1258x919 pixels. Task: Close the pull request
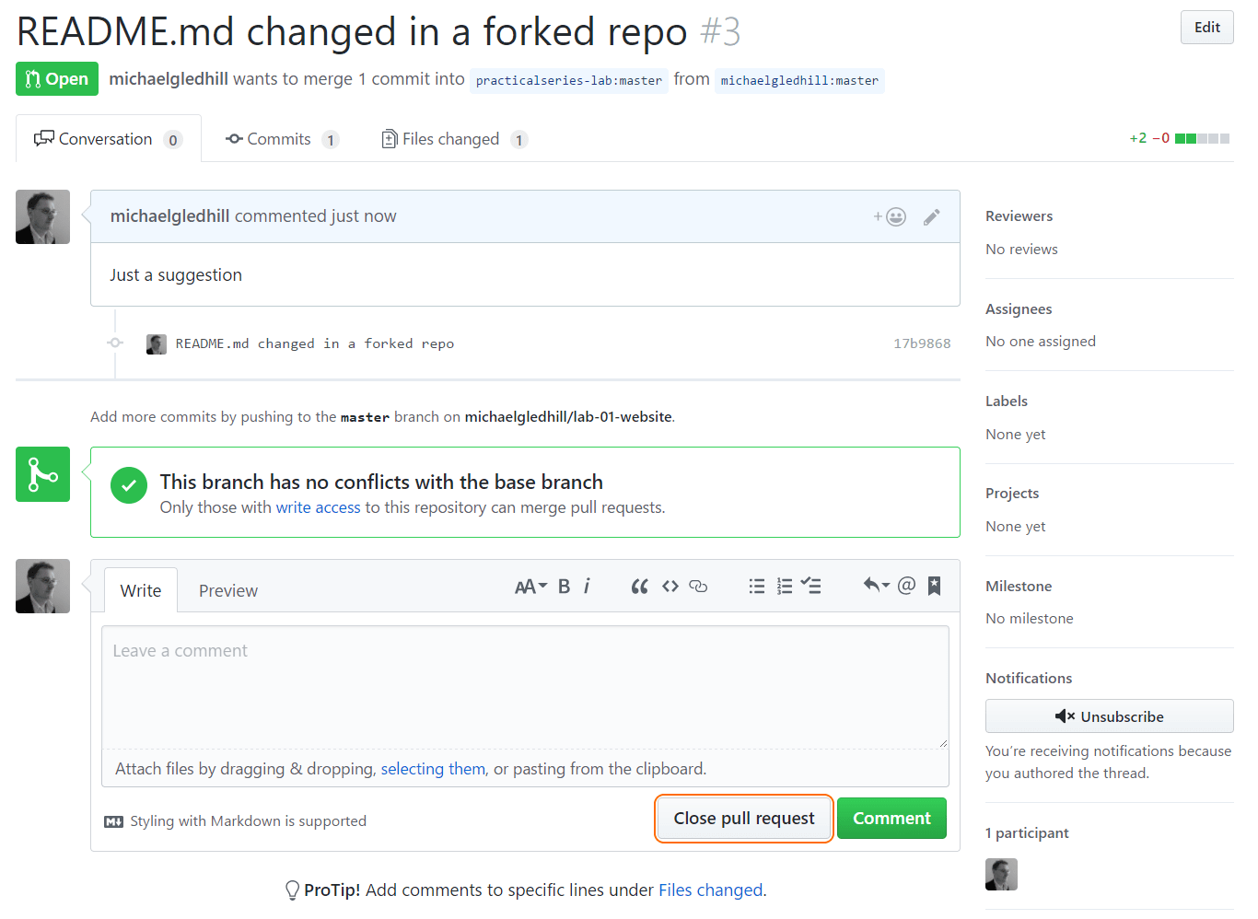point(744,819)
